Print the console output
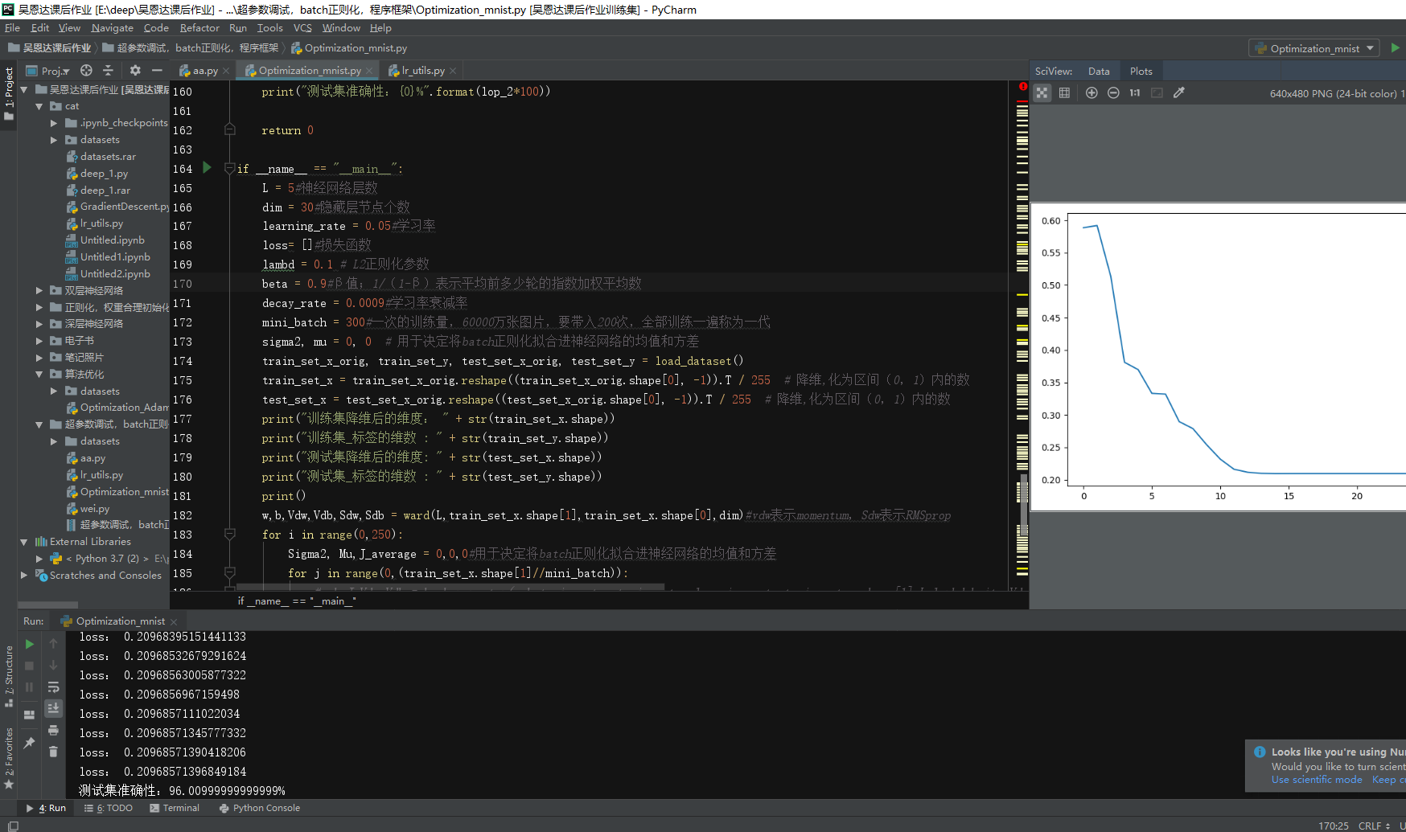Image resolution: width=1406 pixels, height=832 pixels. [53, 730]
